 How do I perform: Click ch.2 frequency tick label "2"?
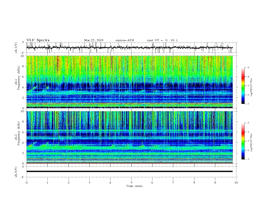point(23,153)
